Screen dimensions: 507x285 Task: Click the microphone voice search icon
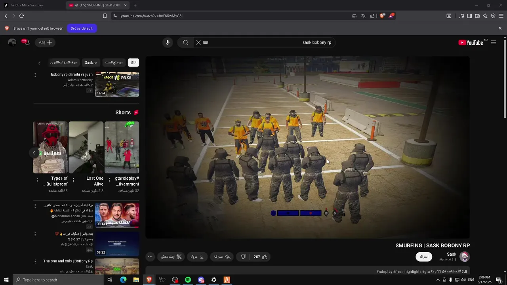coord(168,42)
